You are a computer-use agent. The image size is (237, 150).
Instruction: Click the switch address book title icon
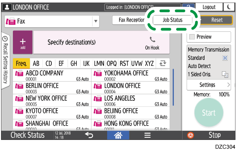[162, 64]
